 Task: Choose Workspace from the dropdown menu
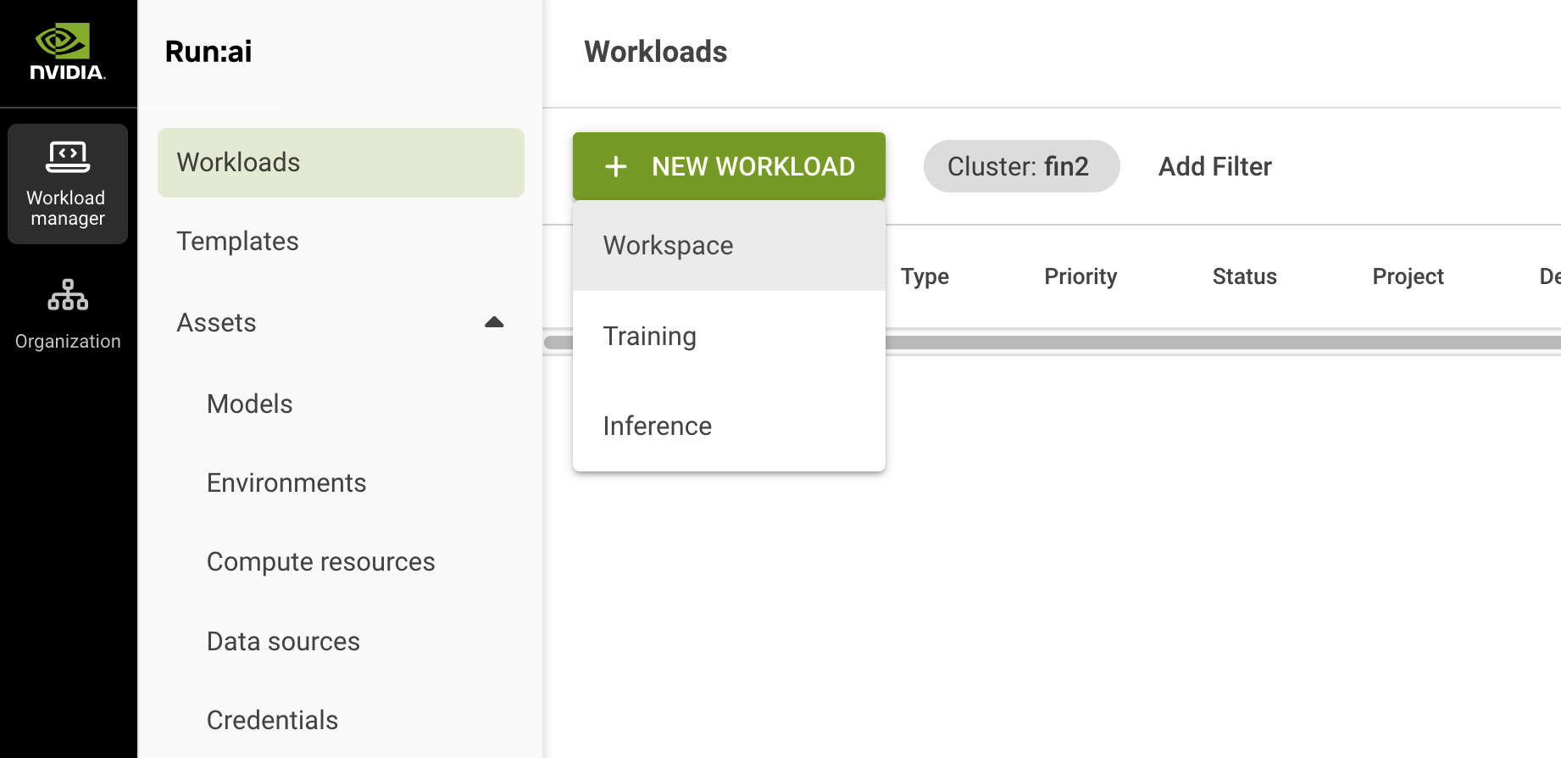[729, 246]
